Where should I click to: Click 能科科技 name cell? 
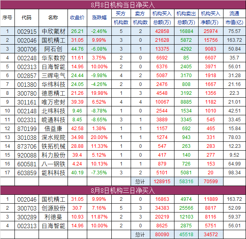coord(53,173)
